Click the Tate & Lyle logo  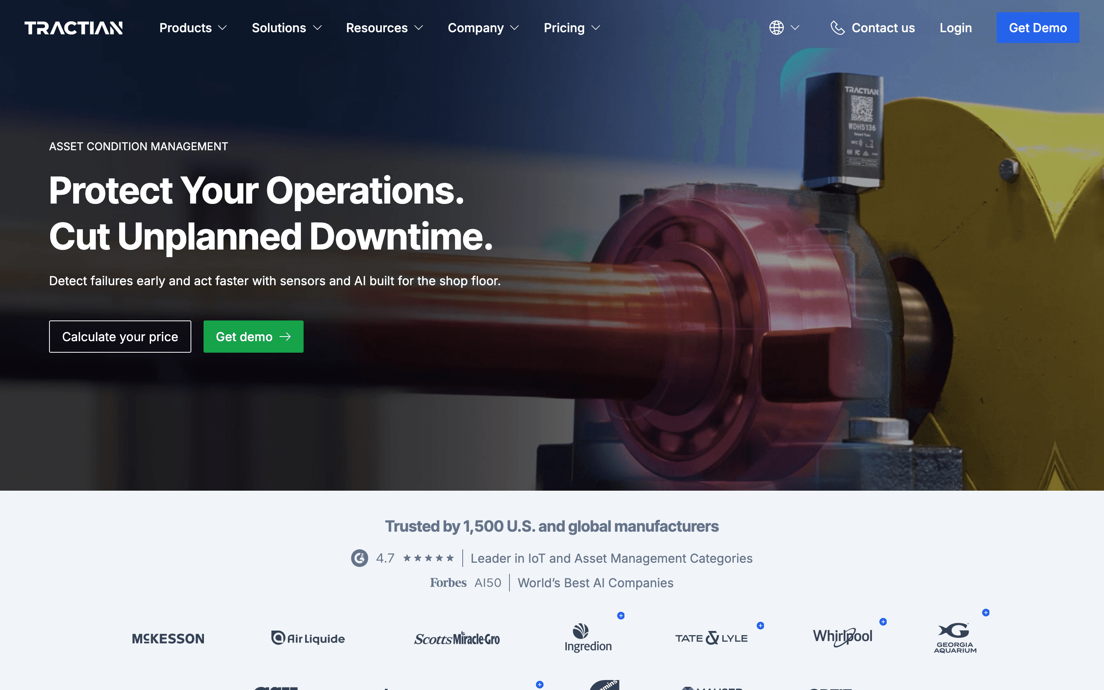pos(711,638)
